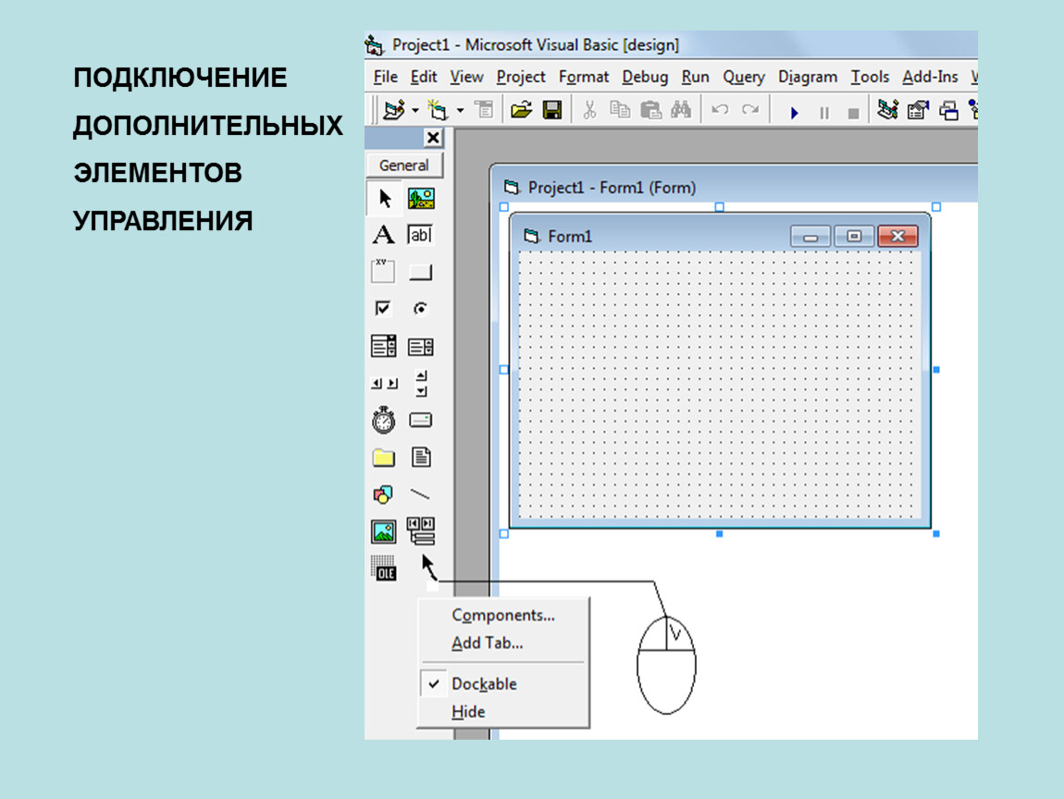Save the project with the floppy icon
Image resolution: width=1064 pixels, height=799 pixels.
pos(552,110)
